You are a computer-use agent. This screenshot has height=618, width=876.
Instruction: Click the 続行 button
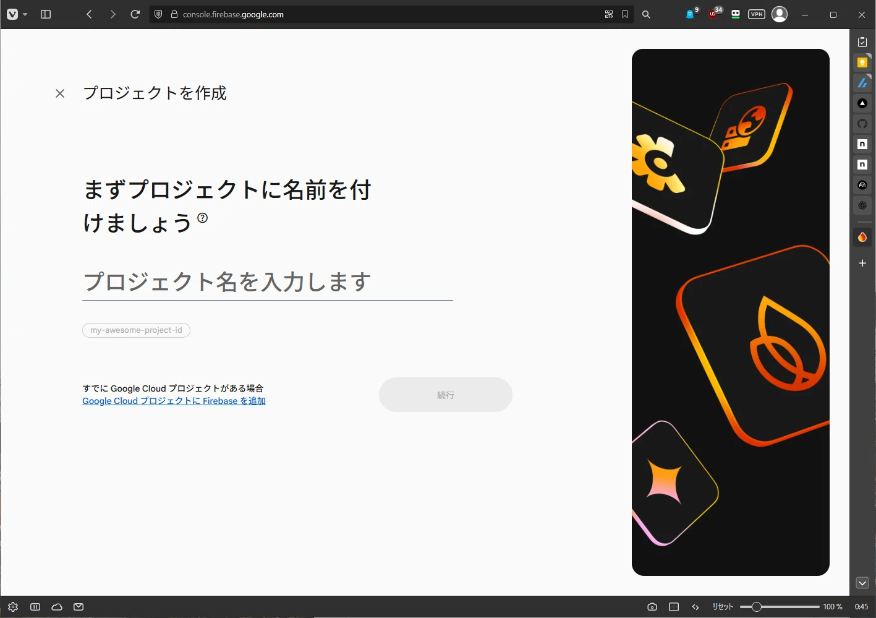446,395
